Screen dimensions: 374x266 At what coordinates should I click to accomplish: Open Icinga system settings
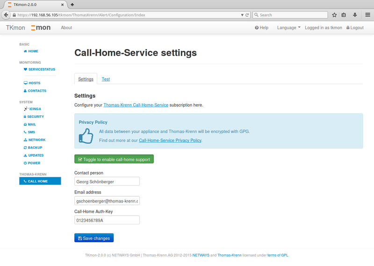pos(32,109)
